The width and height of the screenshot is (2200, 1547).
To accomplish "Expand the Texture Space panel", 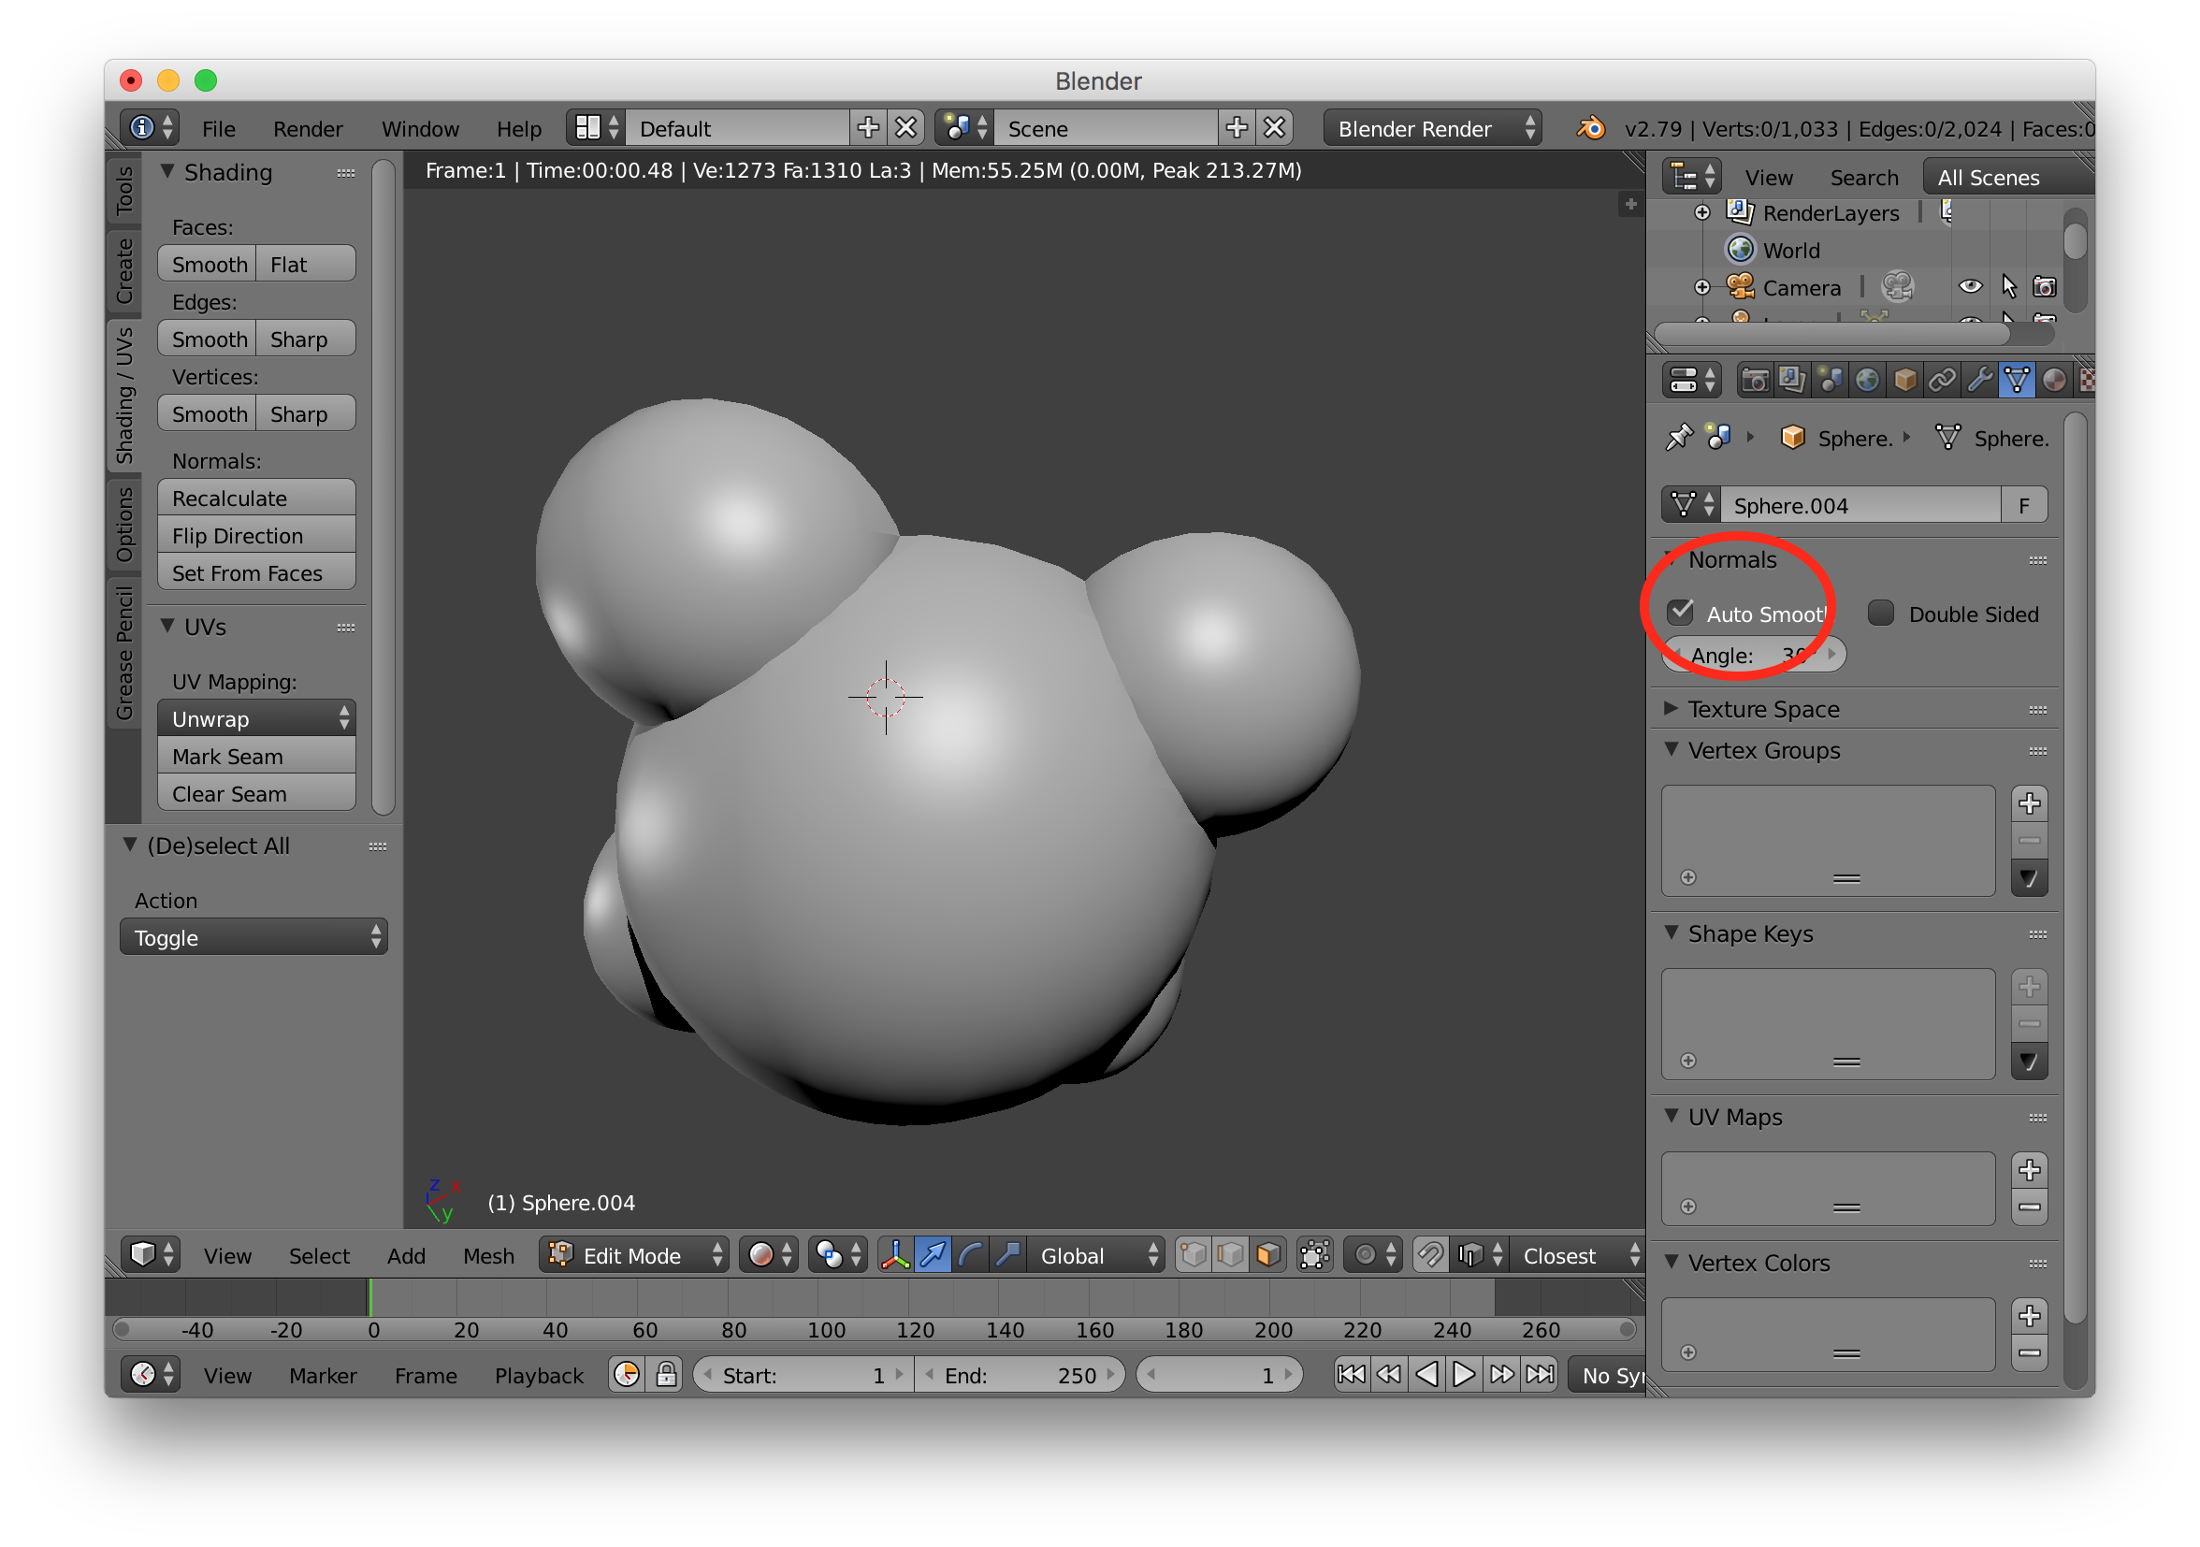I will [1672, 709].
